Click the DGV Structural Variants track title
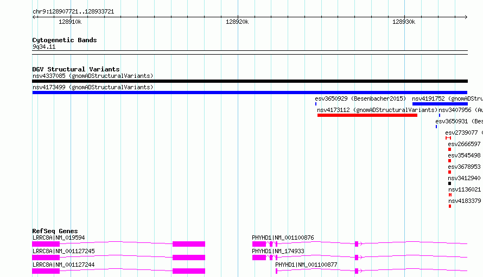Screen dimensions: 483x277 76,69
